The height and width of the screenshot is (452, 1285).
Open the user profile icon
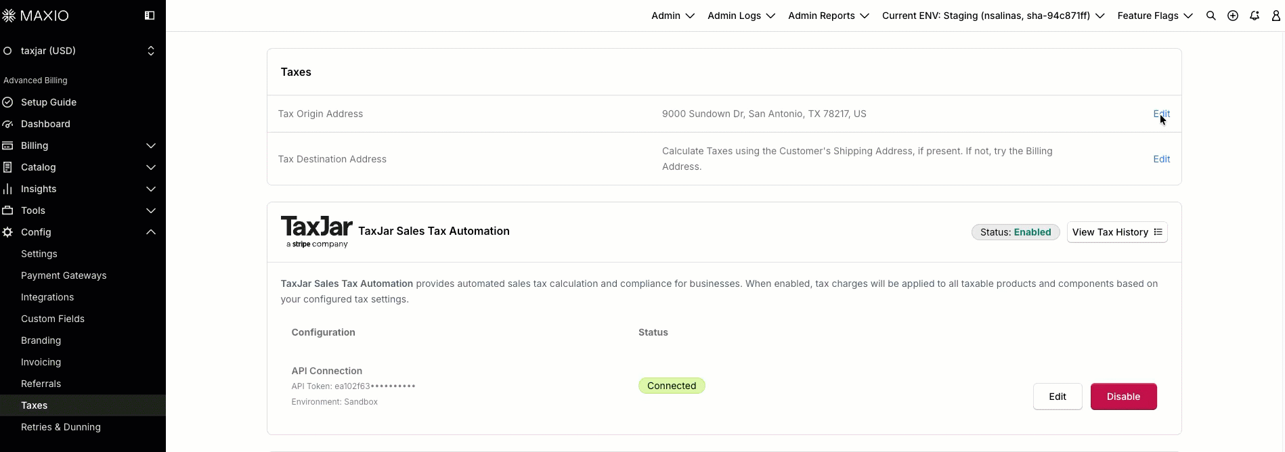1276,16
